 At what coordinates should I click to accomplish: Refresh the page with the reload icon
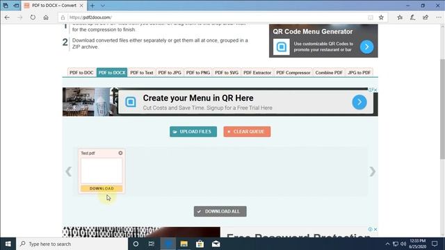(33, 17)
